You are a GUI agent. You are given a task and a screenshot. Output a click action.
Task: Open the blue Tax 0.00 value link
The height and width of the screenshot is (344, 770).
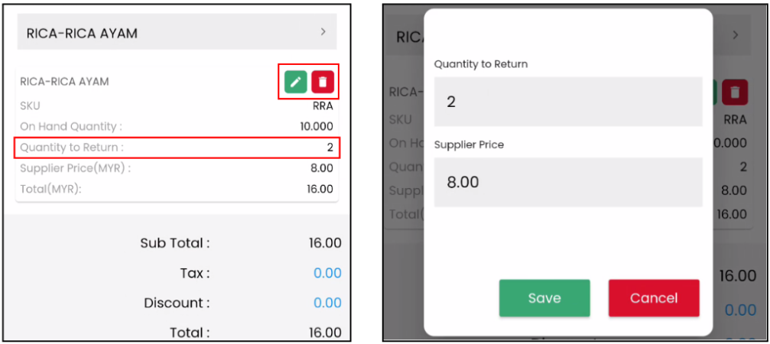tap(327, 273)
